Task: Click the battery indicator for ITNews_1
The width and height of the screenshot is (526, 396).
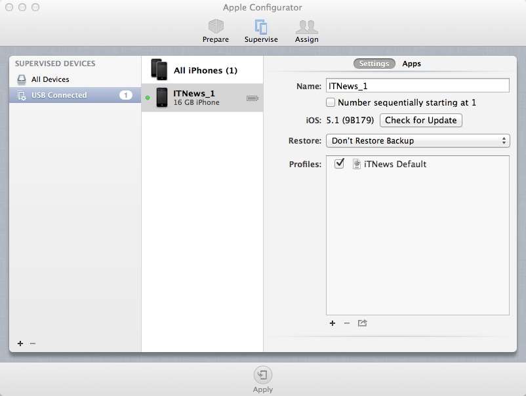Action: pos(253,98)
